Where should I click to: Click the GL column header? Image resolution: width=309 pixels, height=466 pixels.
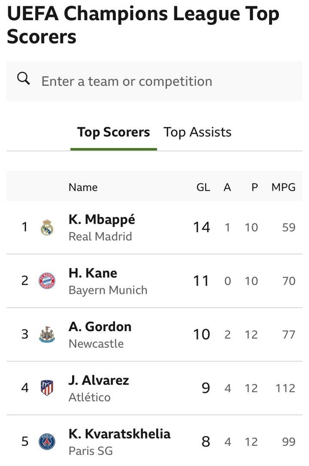(x=203, y=187)
